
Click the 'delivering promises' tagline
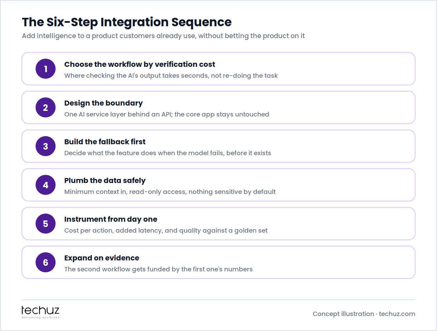(41, 317)
